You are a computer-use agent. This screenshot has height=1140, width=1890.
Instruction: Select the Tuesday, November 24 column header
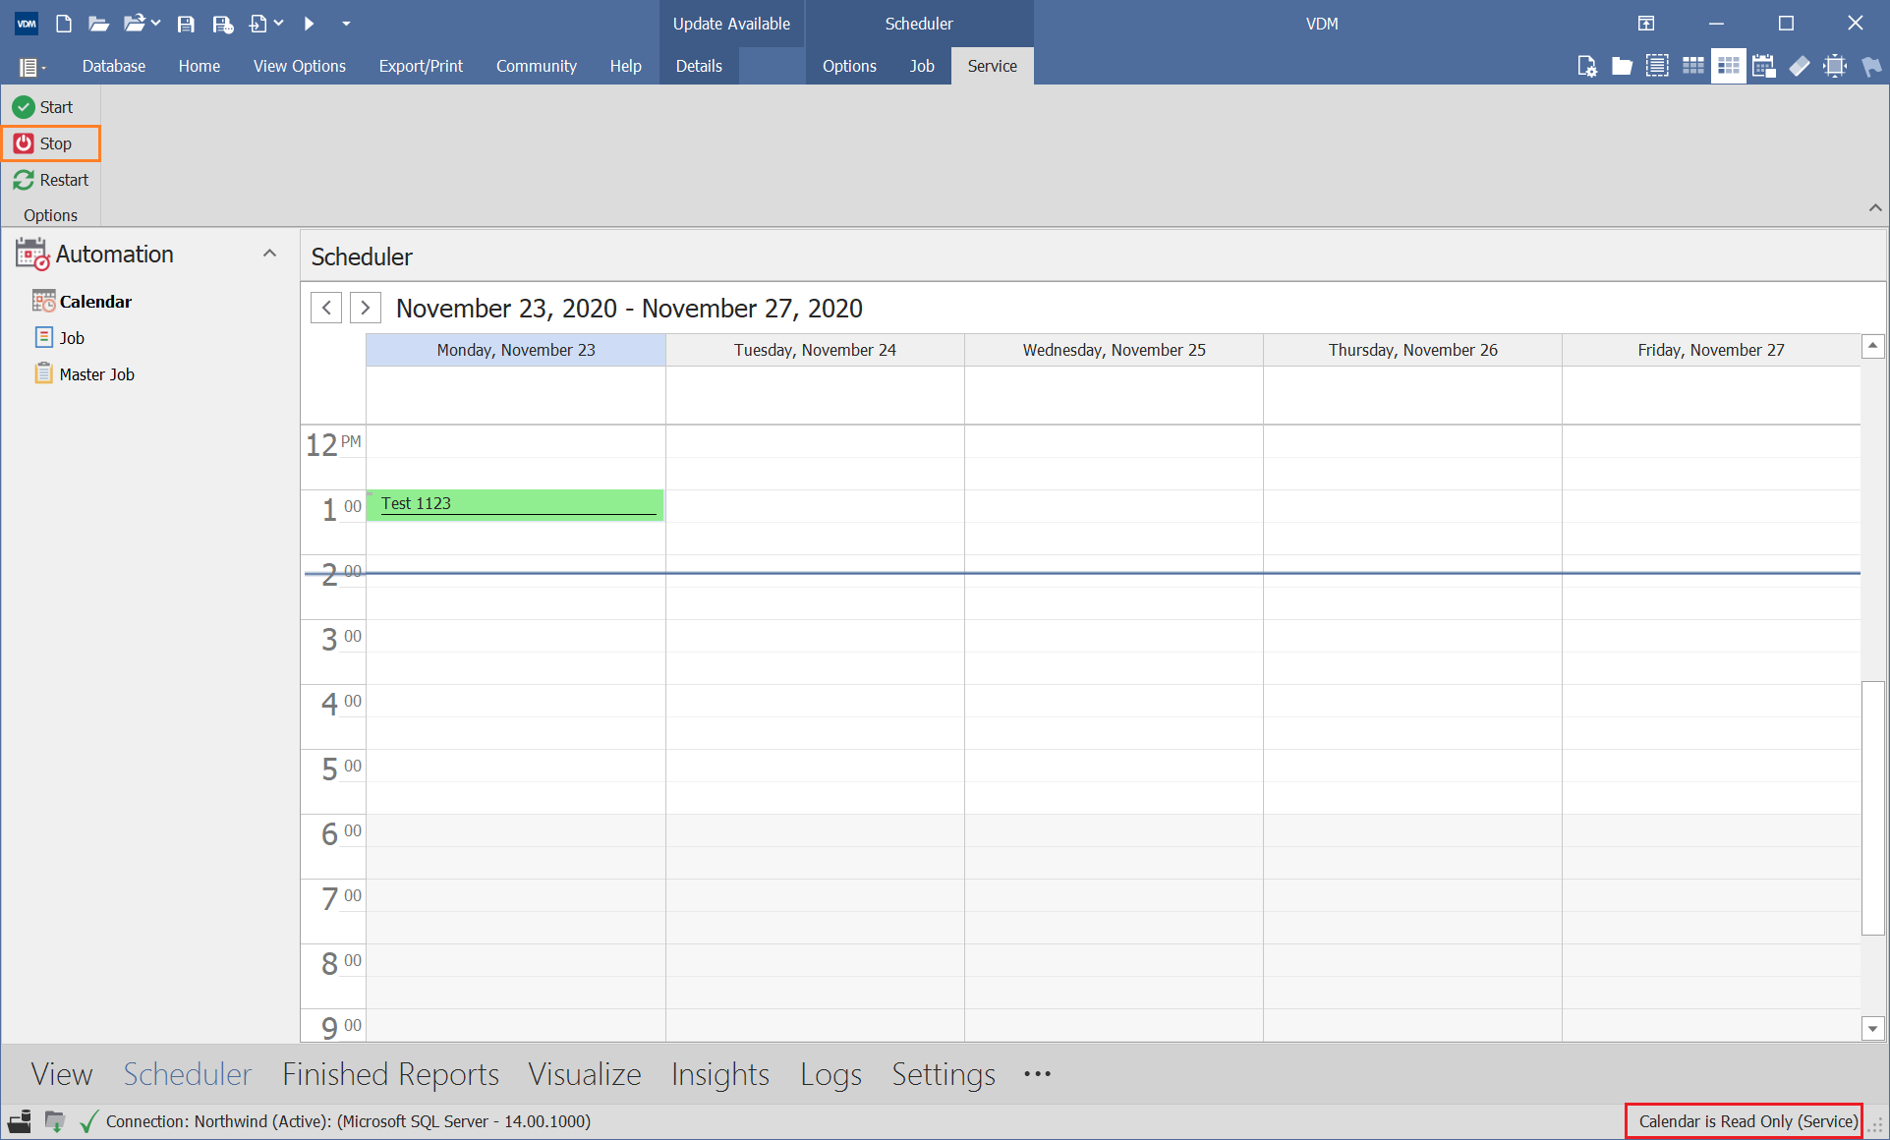pyautogui.click(x=815, y=350)
